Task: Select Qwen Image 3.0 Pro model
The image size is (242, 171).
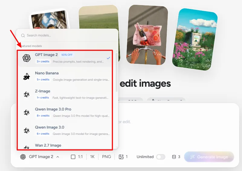Action: [x=65, y=112]
